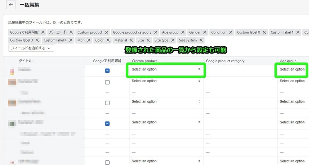
Task: Open third product's thumbnail image
Action: click(x=12, y=103)
